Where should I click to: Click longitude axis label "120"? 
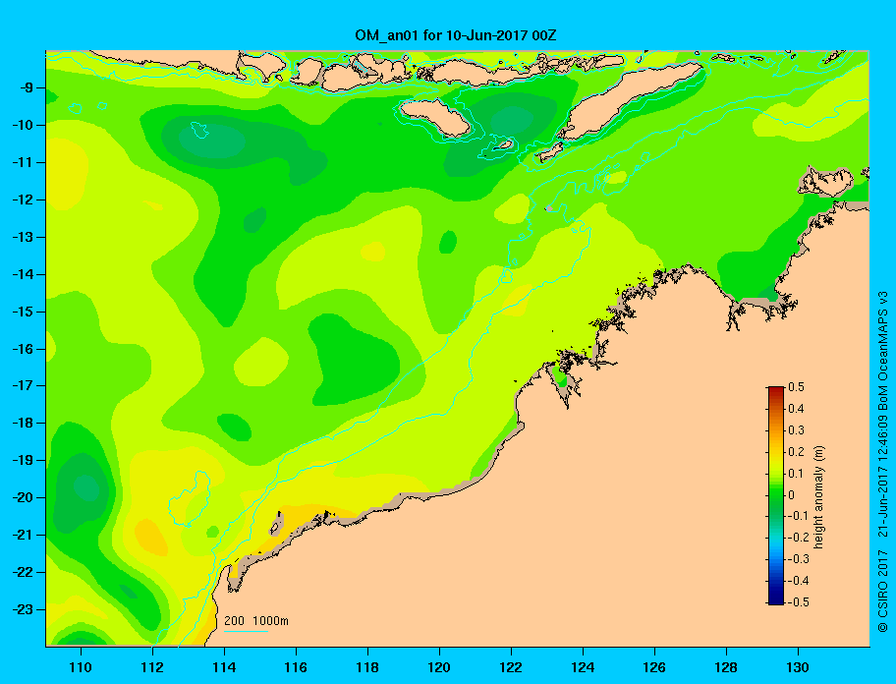click(x=439, y=667)
